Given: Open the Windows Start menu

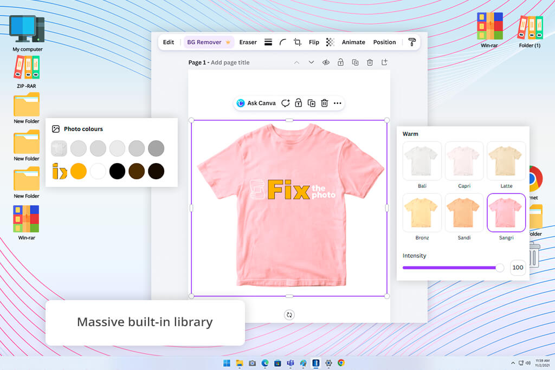Looking at the screenshot, I should [x=227, y=363].
